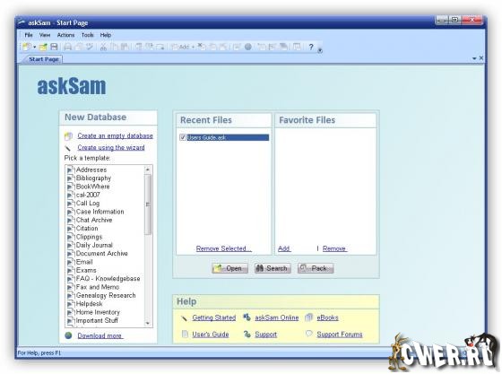Click the Open file toolbar icon
The width and height of the screenshot is (502, 374).
pyautogui.click(x=43, y=47)
